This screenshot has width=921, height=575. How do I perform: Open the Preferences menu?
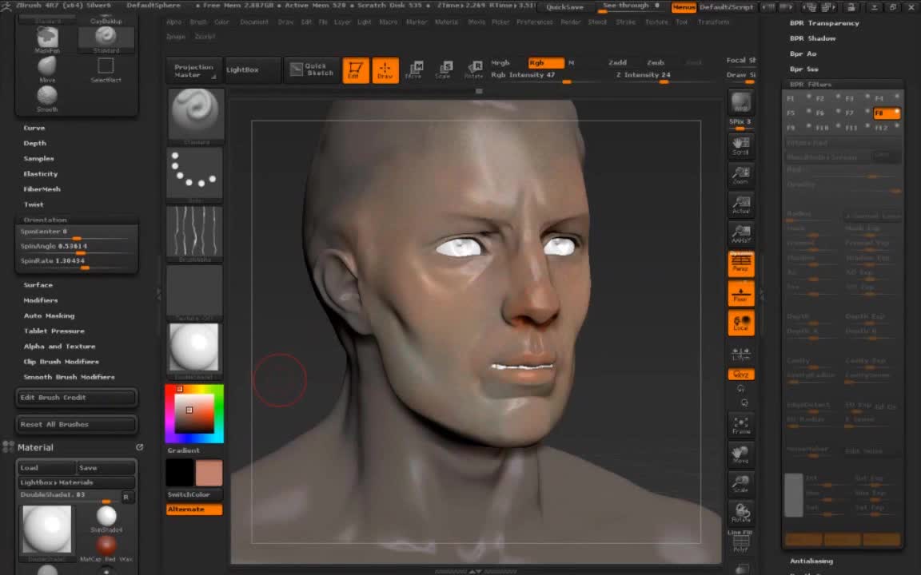pos(535,22)
